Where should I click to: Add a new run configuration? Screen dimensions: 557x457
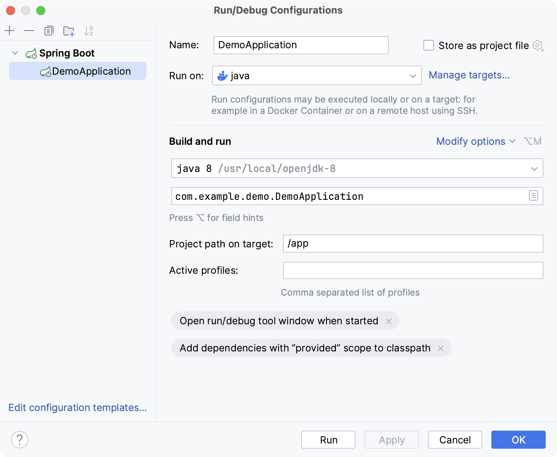click(x=9, y=31)
